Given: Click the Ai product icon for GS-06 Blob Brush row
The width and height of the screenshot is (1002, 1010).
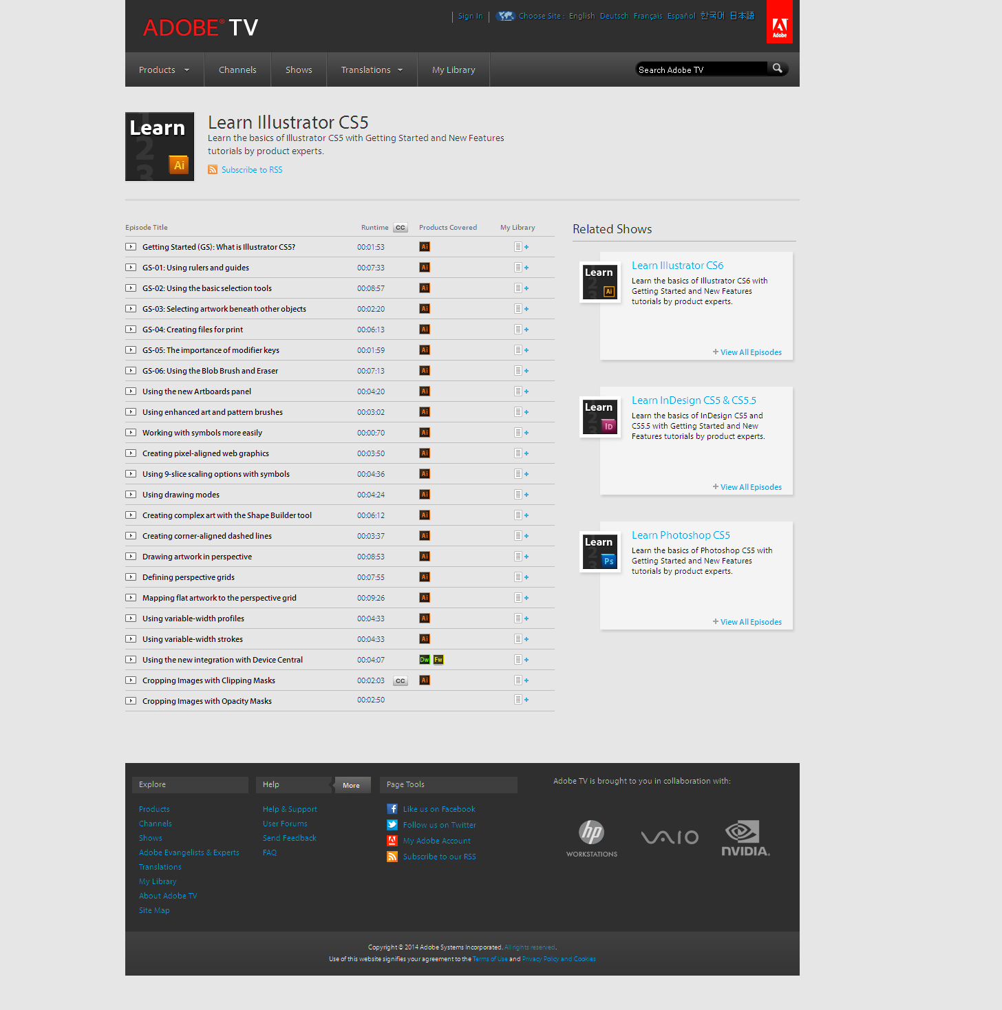Looking at the screenshot, I should pos(425,371).
